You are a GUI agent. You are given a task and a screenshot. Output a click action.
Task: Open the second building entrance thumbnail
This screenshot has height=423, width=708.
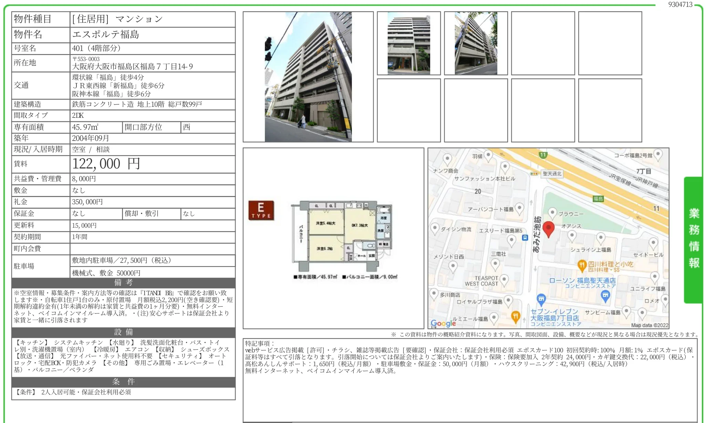point(408,43)
